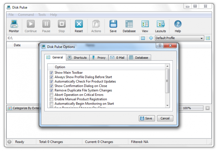This screenshot has height=151, width=217.
Task: Enable Automatically Begin Monitoring on Start
Action: click(51, 104)
